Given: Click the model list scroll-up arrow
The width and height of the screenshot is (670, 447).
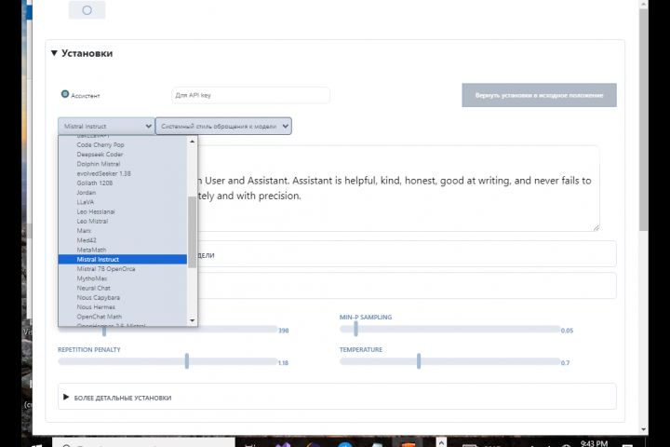Looking at the screenshot, I should (x=193, y=142).
